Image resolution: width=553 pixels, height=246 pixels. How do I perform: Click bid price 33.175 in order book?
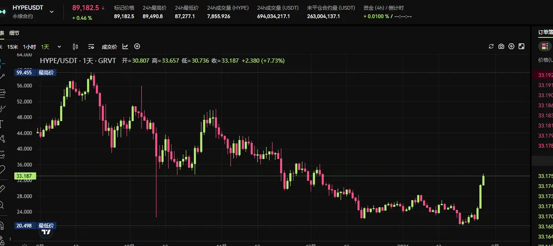[x=546, y=176]
